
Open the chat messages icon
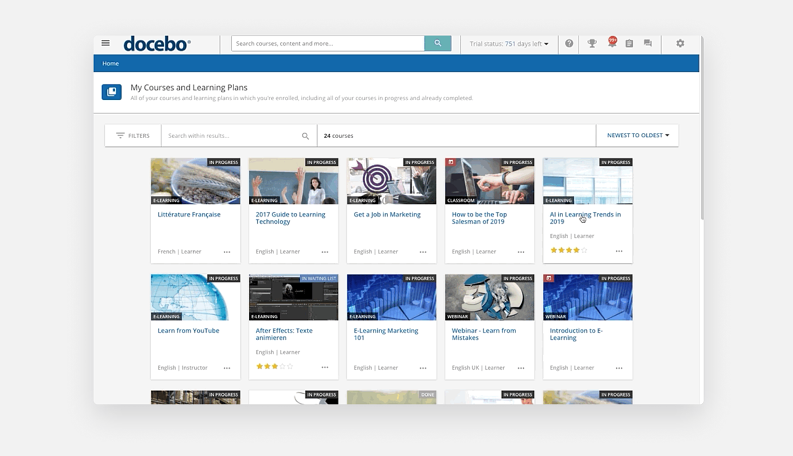click(648, 44)
